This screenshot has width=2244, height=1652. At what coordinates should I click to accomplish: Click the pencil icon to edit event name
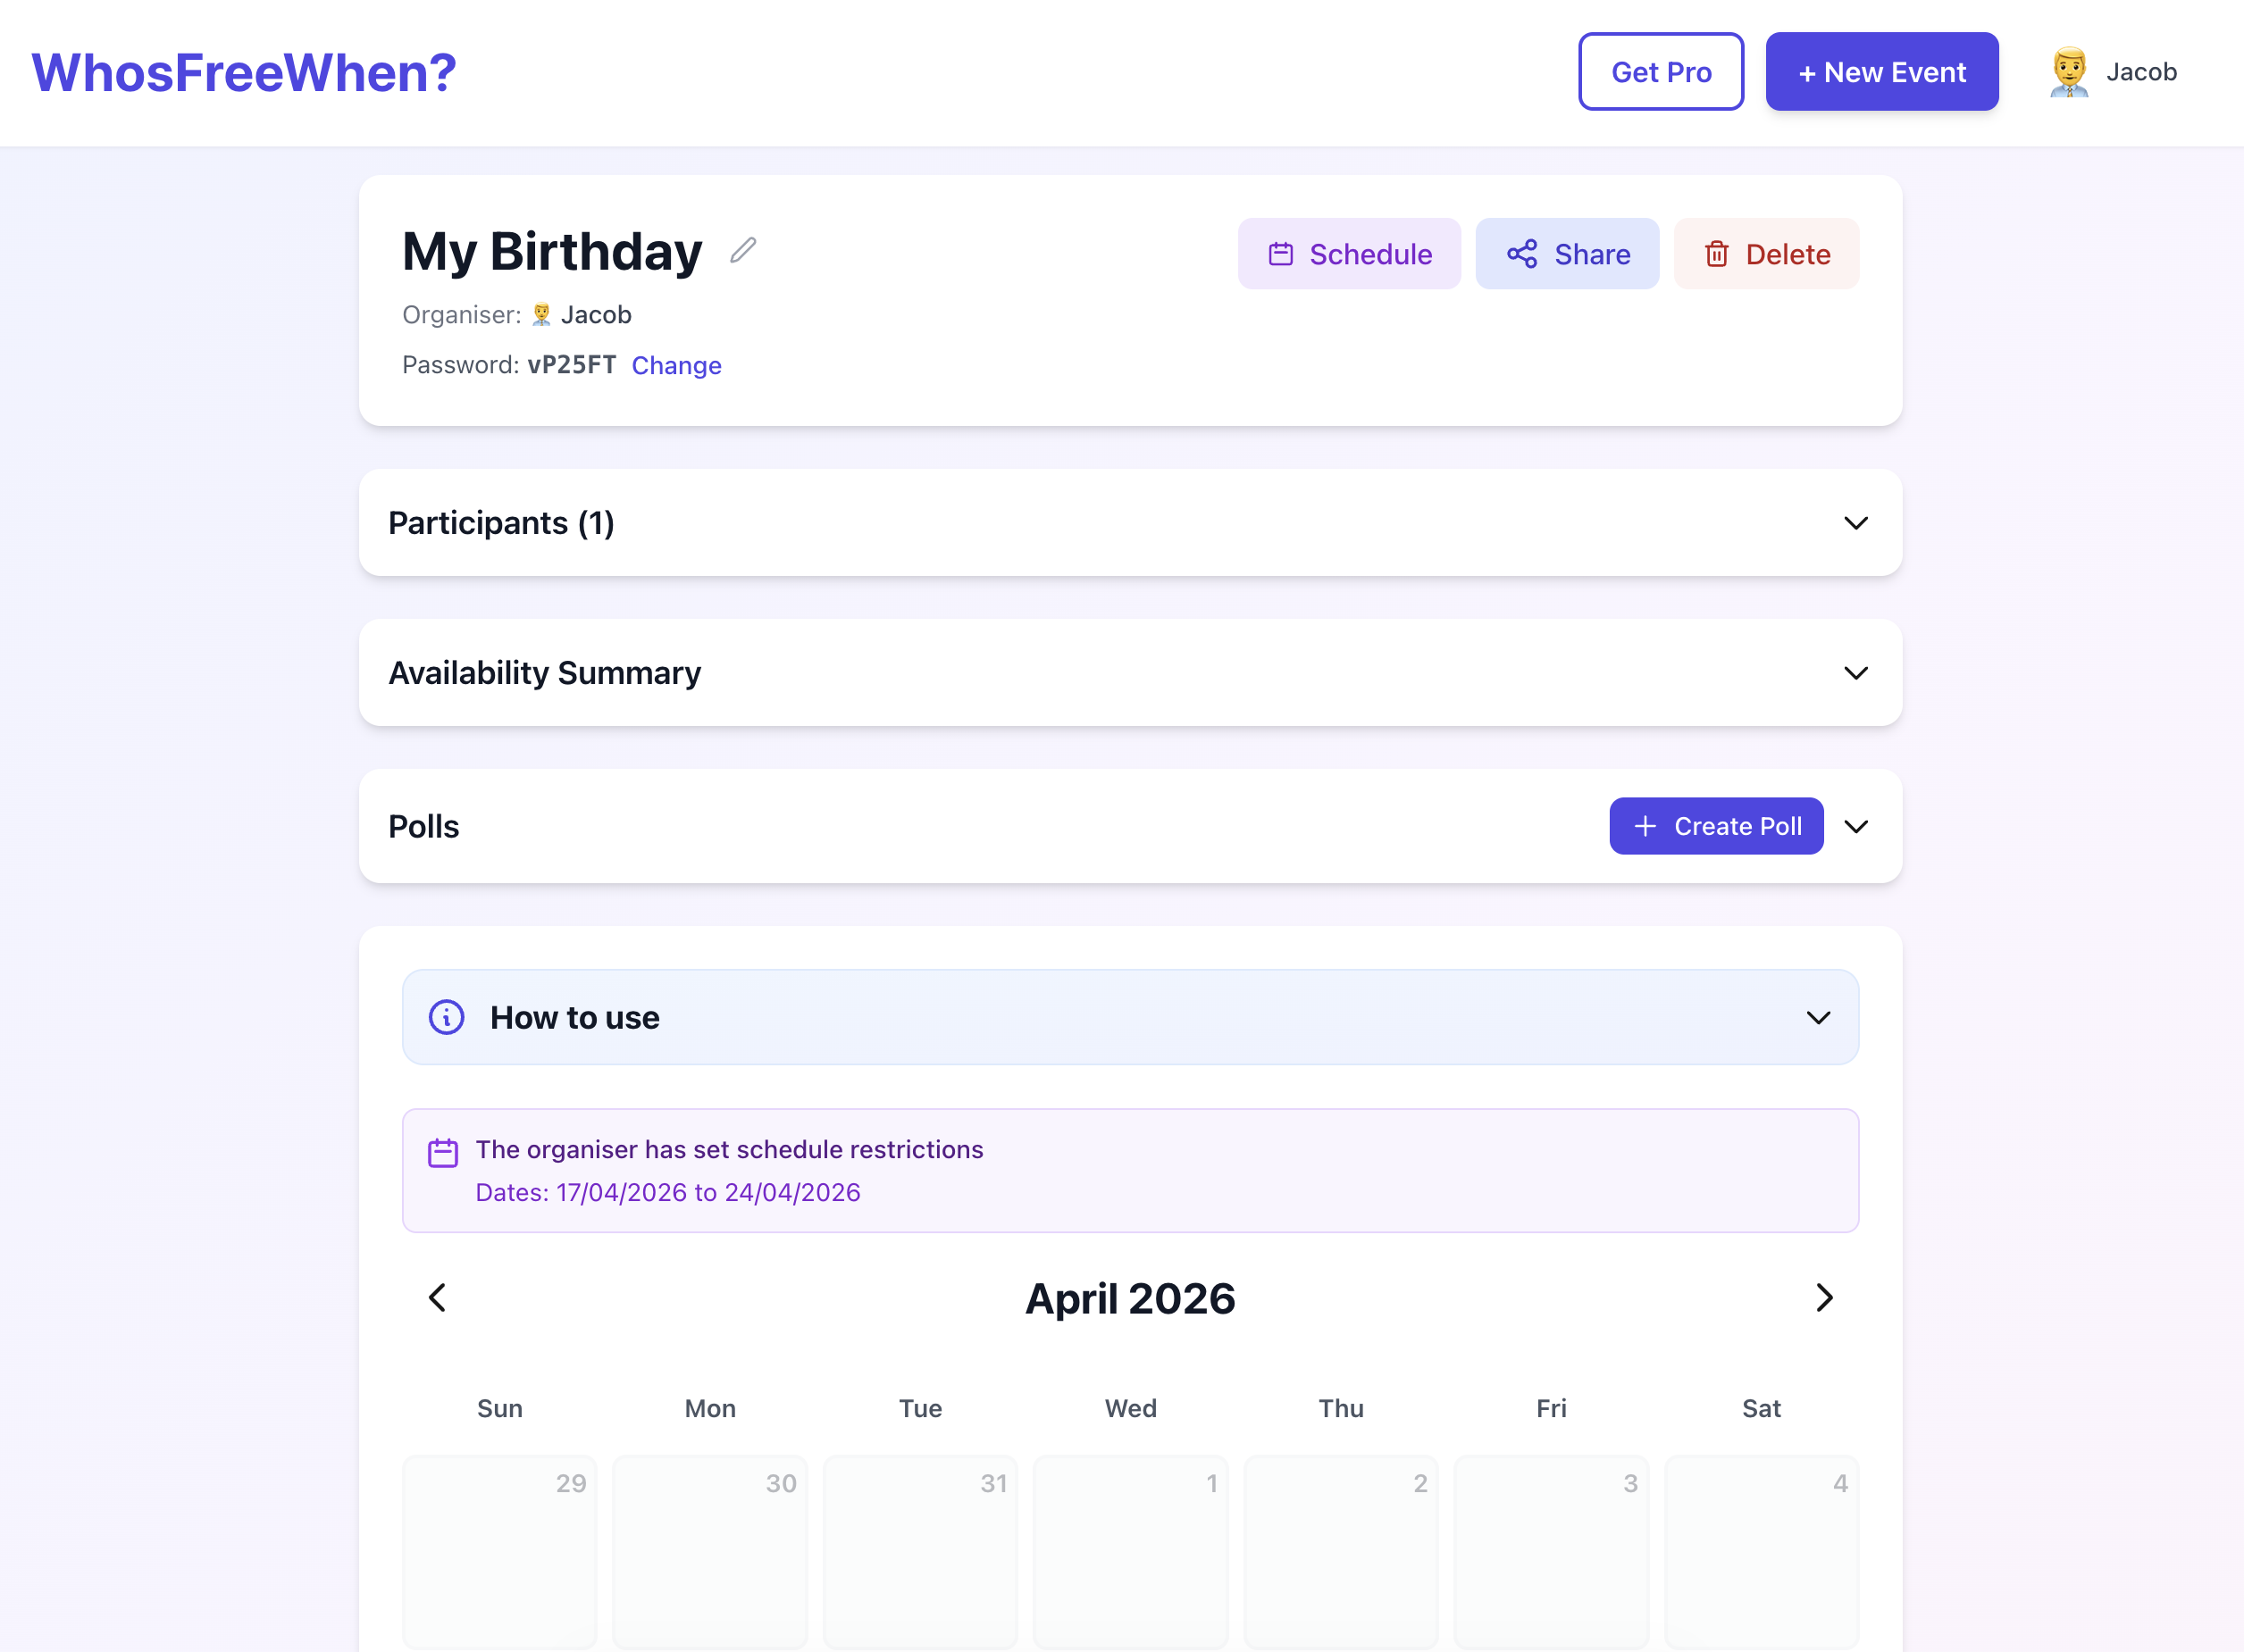[742, 250]
